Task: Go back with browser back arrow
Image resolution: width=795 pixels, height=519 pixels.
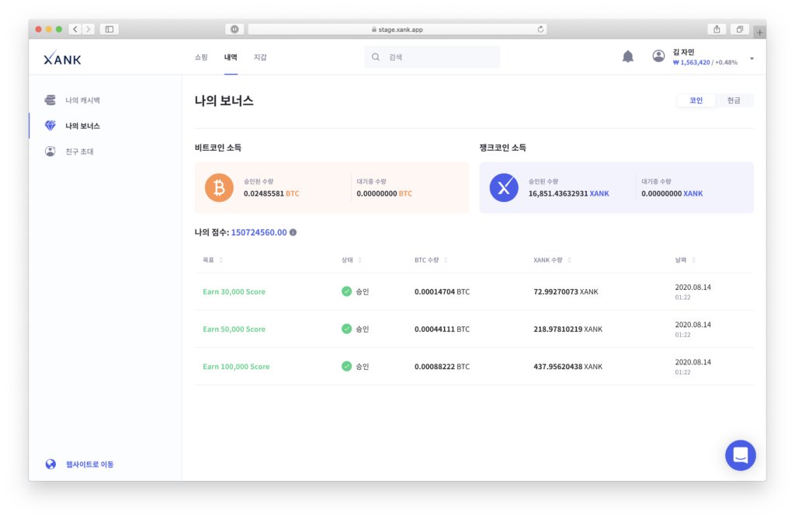Action: tap(75, 30)
